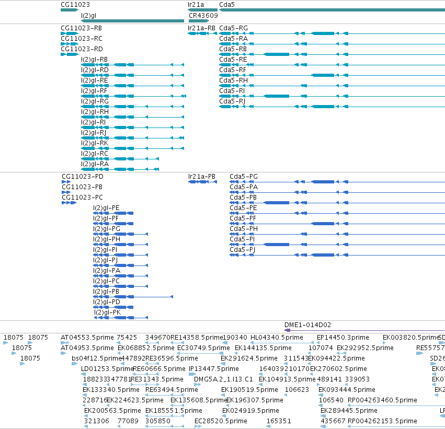Select transcript l(2)gl-RA
This screenshot has width=445, height=429.
pyautogui.click(x=95, y=164)
